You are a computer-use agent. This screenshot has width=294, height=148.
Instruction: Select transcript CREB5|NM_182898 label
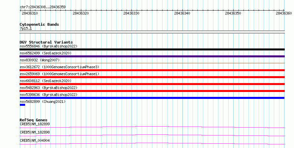[35, 132]
